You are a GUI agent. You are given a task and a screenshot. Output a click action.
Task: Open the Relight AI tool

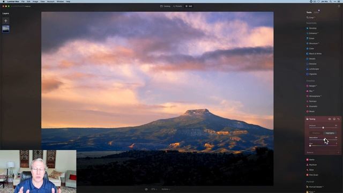click(311, 86)
